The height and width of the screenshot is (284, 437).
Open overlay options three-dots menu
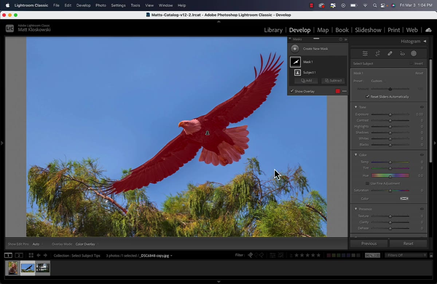[x=344, y=91]
